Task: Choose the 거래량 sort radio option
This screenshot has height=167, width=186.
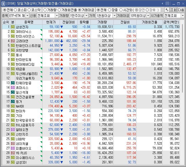Action: 45,10
